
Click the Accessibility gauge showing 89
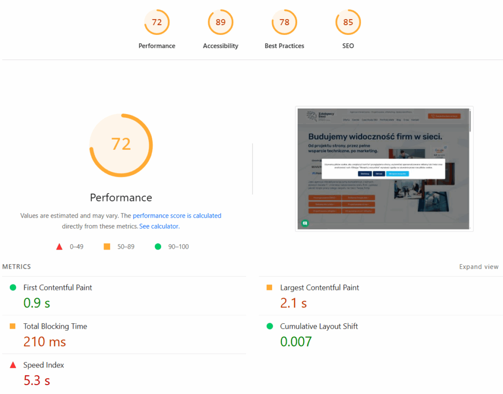click(x=221, y=22)
